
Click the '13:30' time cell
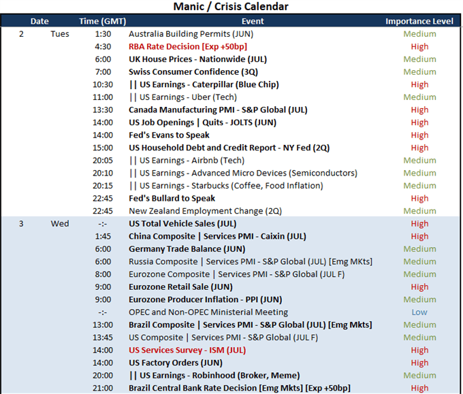coord(103,110)
